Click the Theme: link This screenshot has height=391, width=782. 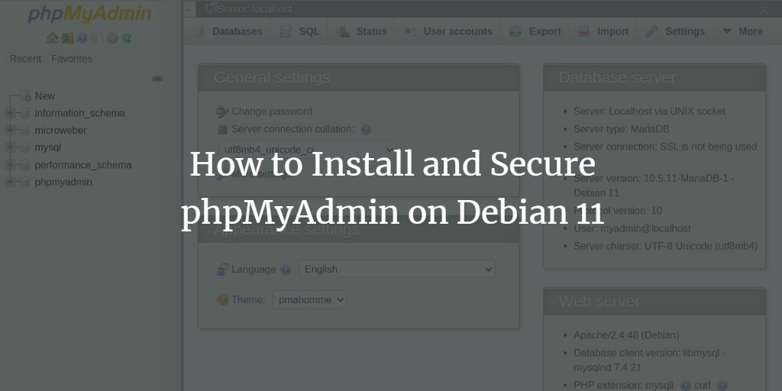click(x=248, y=299)
